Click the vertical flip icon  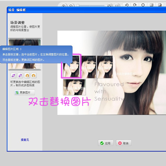[20, 76]
